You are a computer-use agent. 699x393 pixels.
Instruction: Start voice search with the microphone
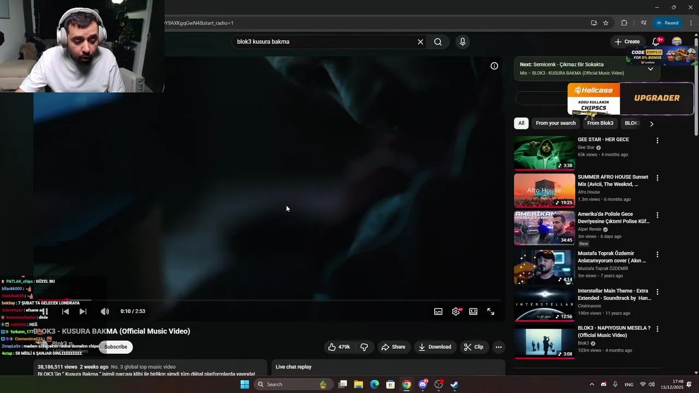pos(463,42)
